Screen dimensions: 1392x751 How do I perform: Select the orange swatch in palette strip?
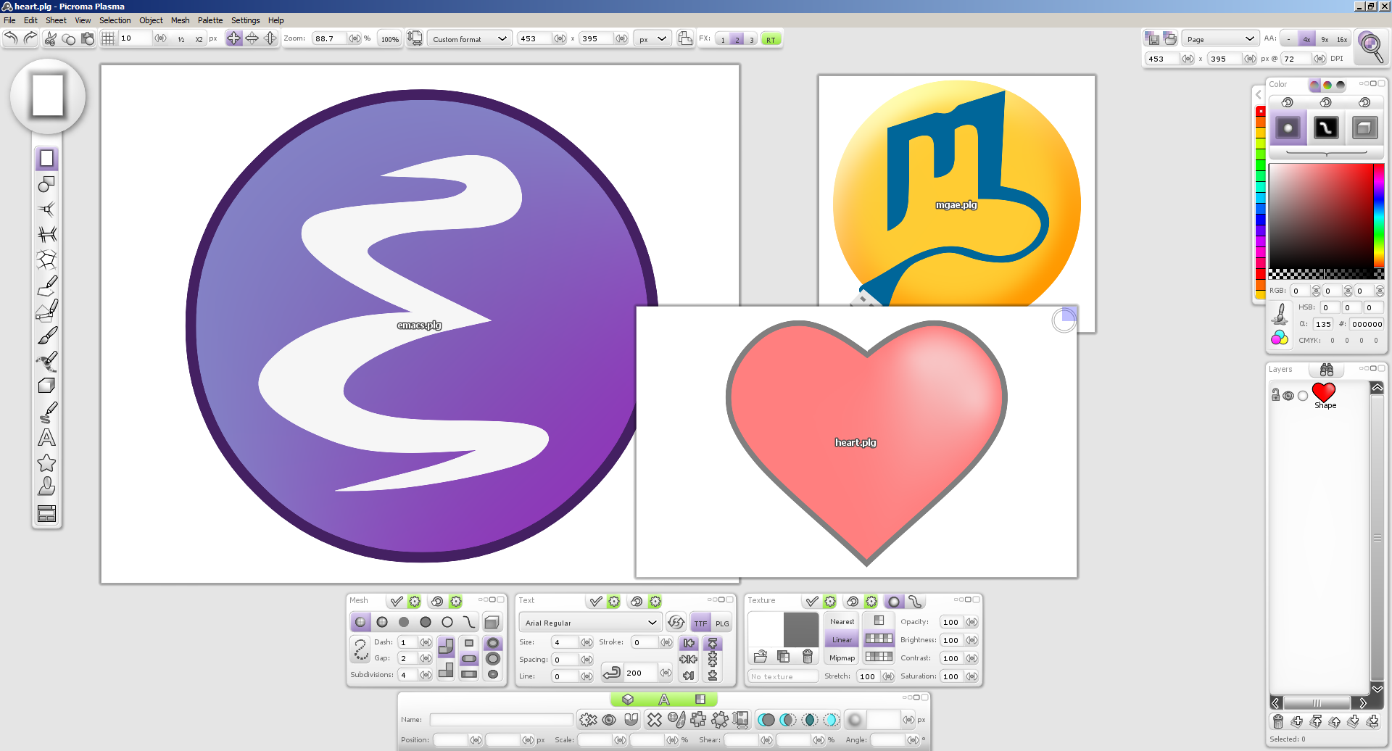click(x=1260, y=123)
